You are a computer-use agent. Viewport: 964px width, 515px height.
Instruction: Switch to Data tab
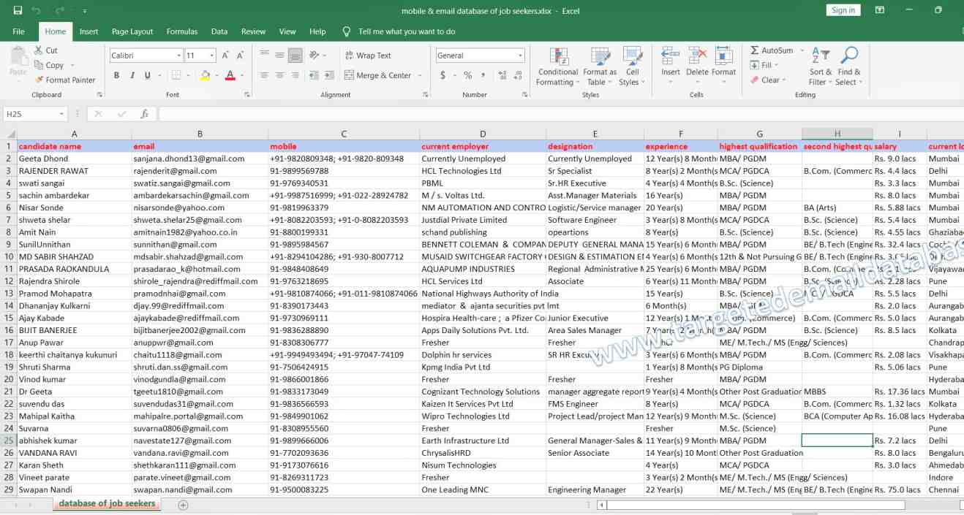(x=219, y=31)
